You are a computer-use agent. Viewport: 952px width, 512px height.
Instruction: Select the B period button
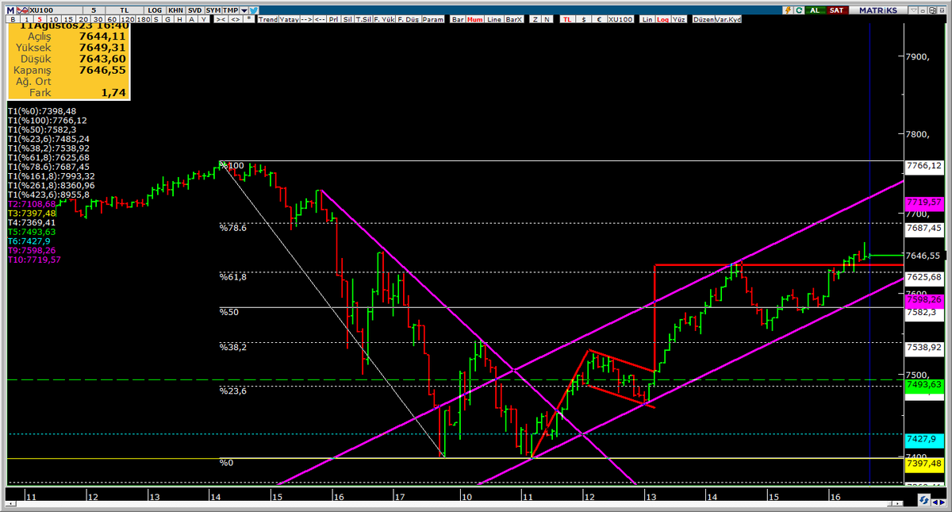13,19
